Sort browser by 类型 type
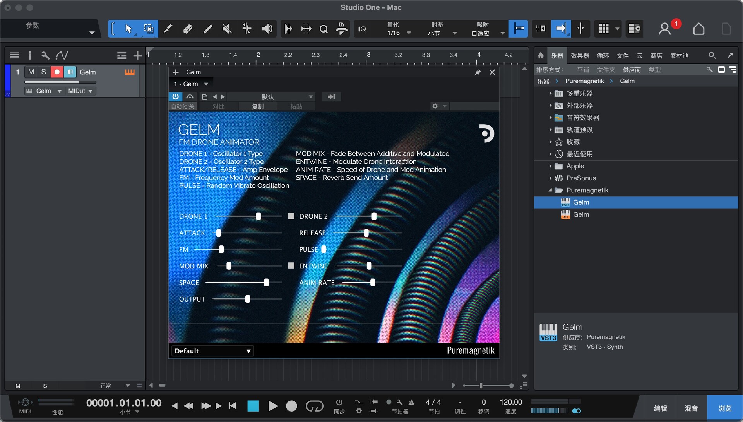This screenshot has height=422, width=743. coord(654,70)
